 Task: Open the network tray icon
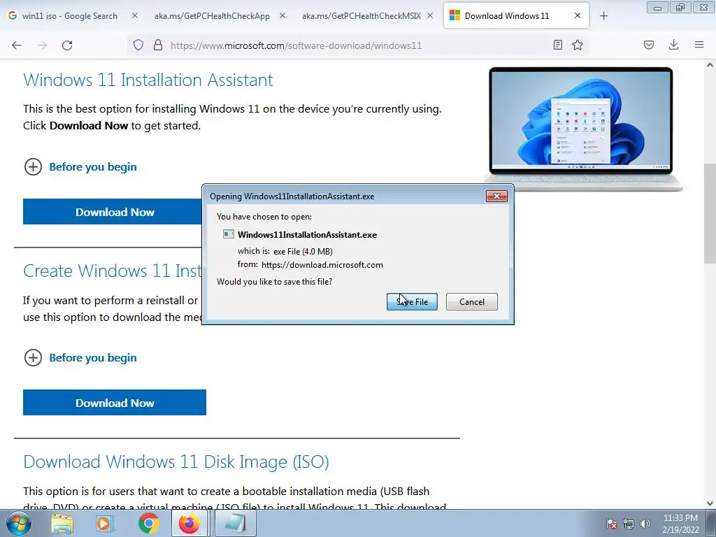pos(629,524)
